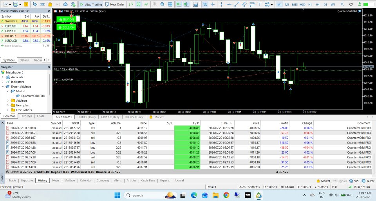Open the MetaEditor IDE button
The image size is (376, 201).
pyautogui.click(x=42, y=4)
